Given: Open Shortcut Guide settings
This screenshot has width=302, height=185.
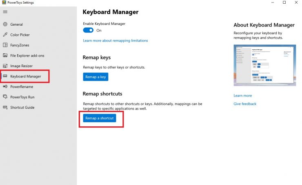Looking at the screenshot, I should (x=22, y=108).
